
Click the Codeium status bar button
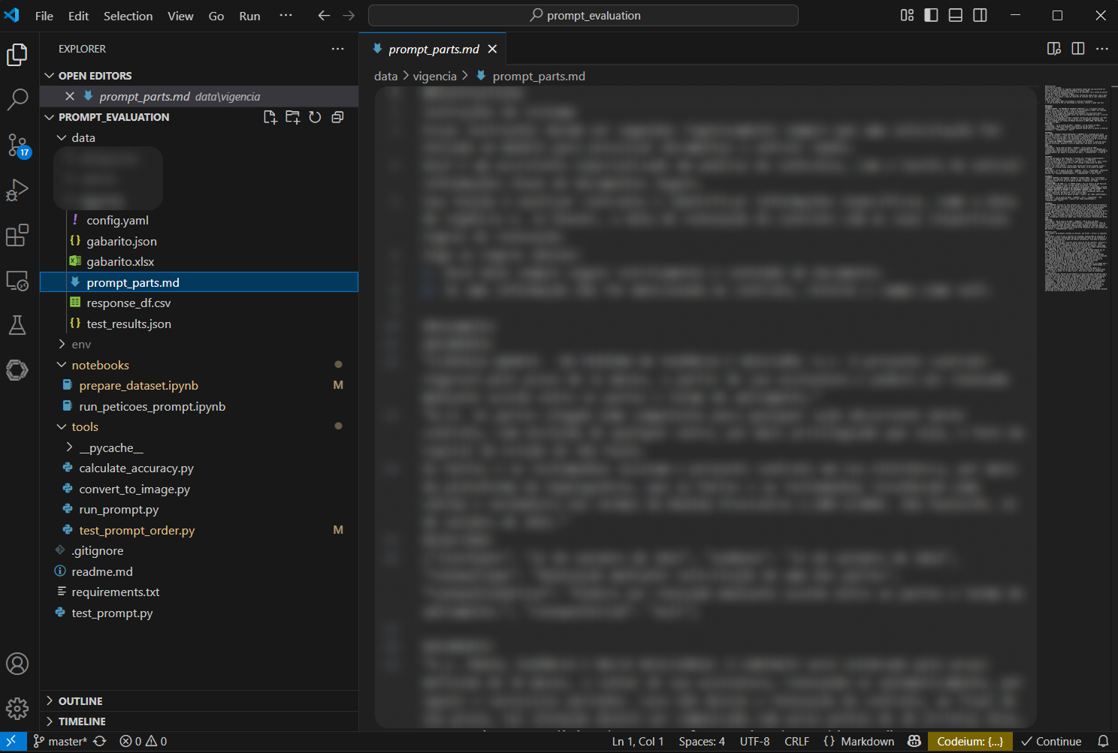[969, 742]
